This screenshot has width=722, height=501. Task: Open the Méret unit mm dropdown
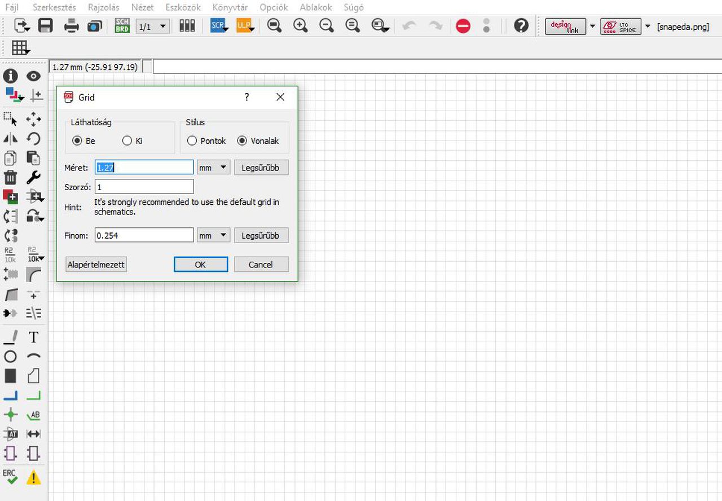pos(214,168)
